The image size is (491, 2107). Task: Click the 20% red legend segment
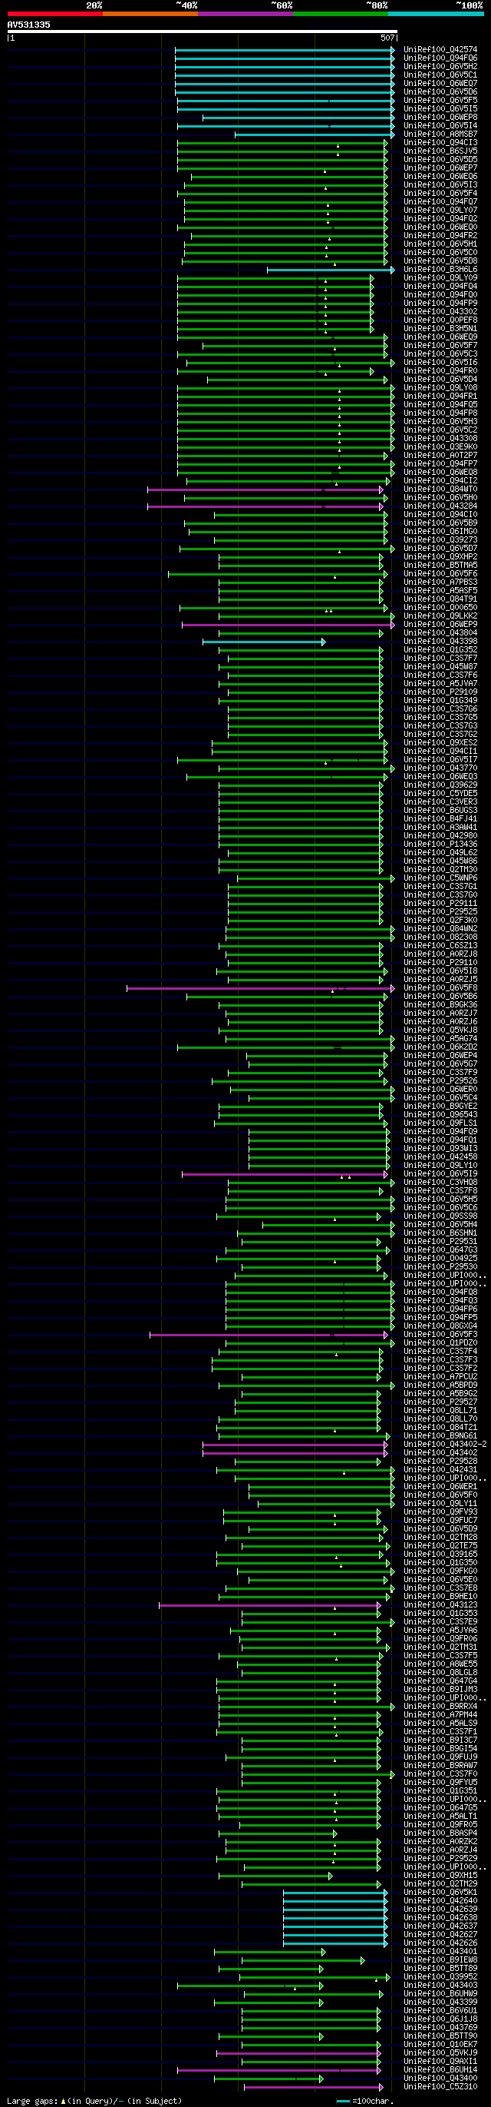tap(54, 13)
